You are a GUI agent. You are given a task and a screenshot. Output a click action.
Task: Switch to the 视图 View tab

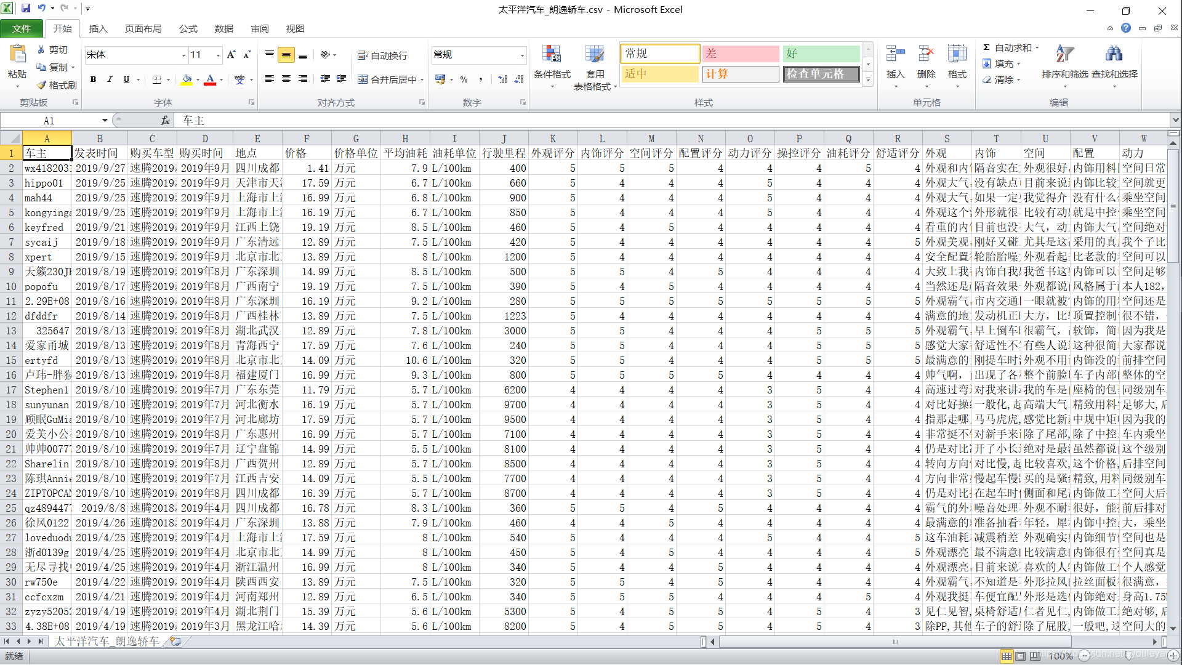295,28
